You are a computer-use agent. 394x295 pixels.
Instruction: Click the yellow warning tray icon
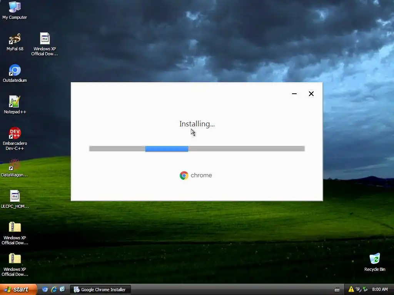(x=351, y=290)
